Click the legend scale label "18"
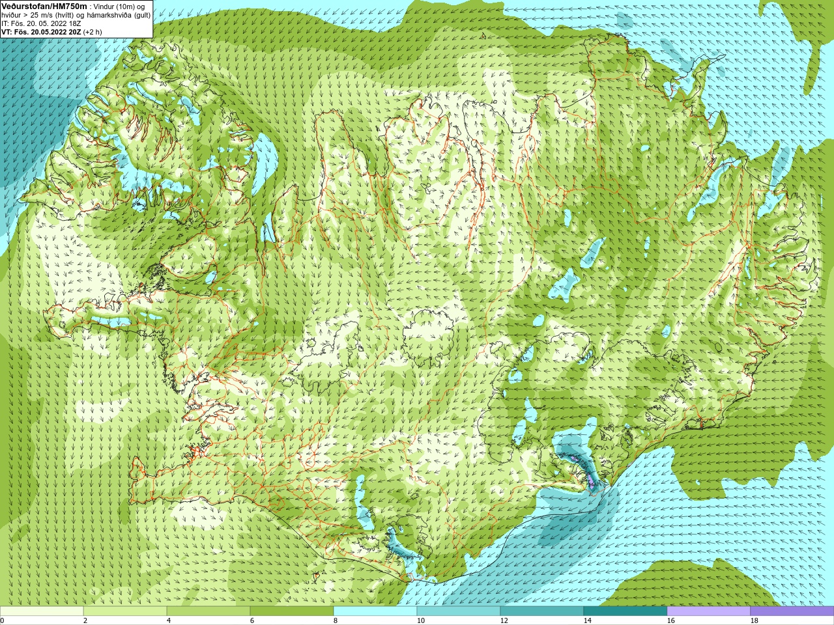 point(754,620)
